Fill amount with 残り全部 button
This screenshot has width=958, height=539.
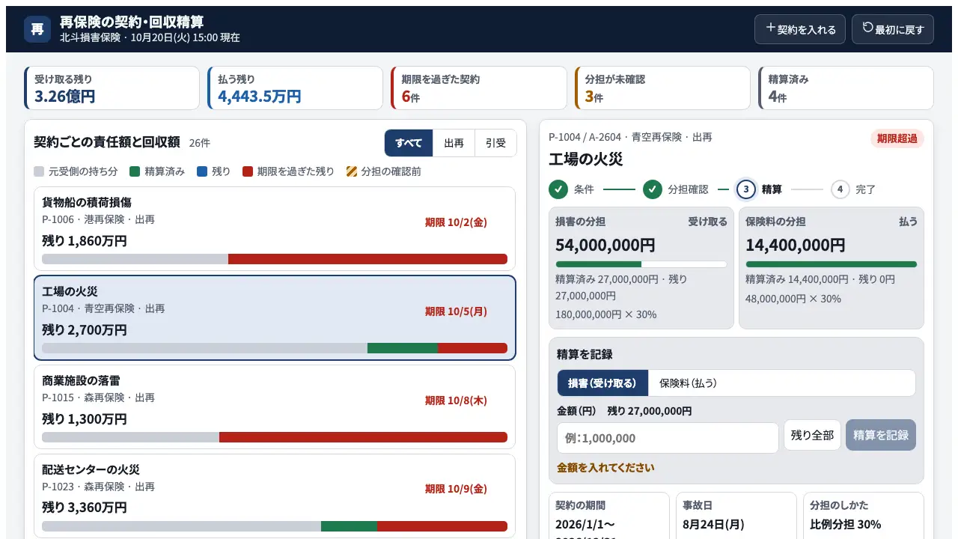click(812, 435)
